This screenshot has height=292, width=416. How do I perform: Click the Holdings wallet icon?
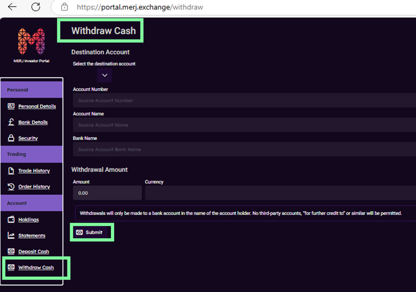click(x=11, y=220)
